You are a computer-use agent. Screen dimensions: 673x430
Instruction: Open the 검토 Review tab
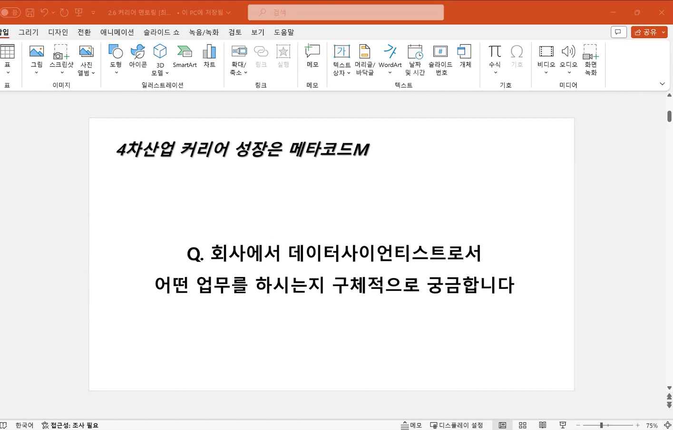click(x=235, y=32)
